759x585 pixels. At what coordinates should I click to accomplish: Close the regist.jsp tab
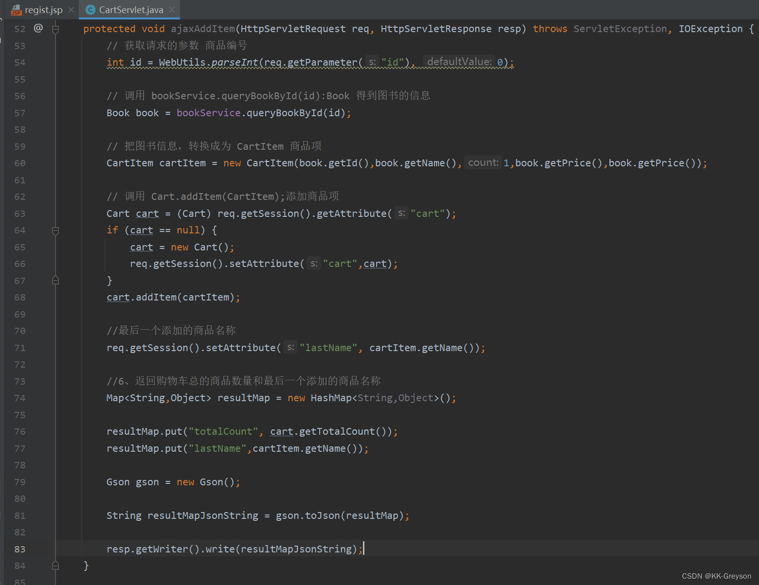tap(71, 10)
